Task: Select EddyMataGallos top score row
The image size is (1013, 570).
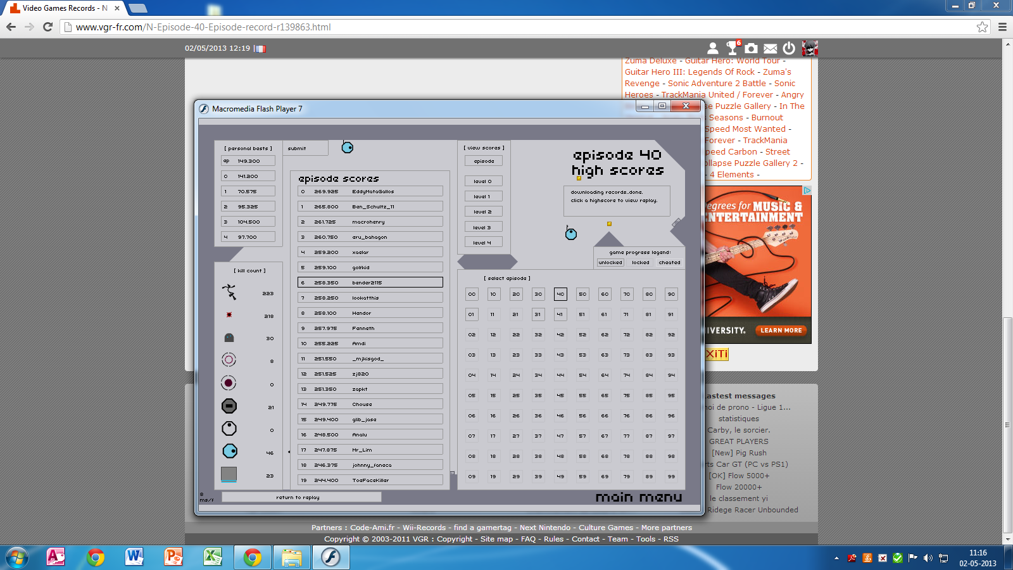Action: pos(370,191)
